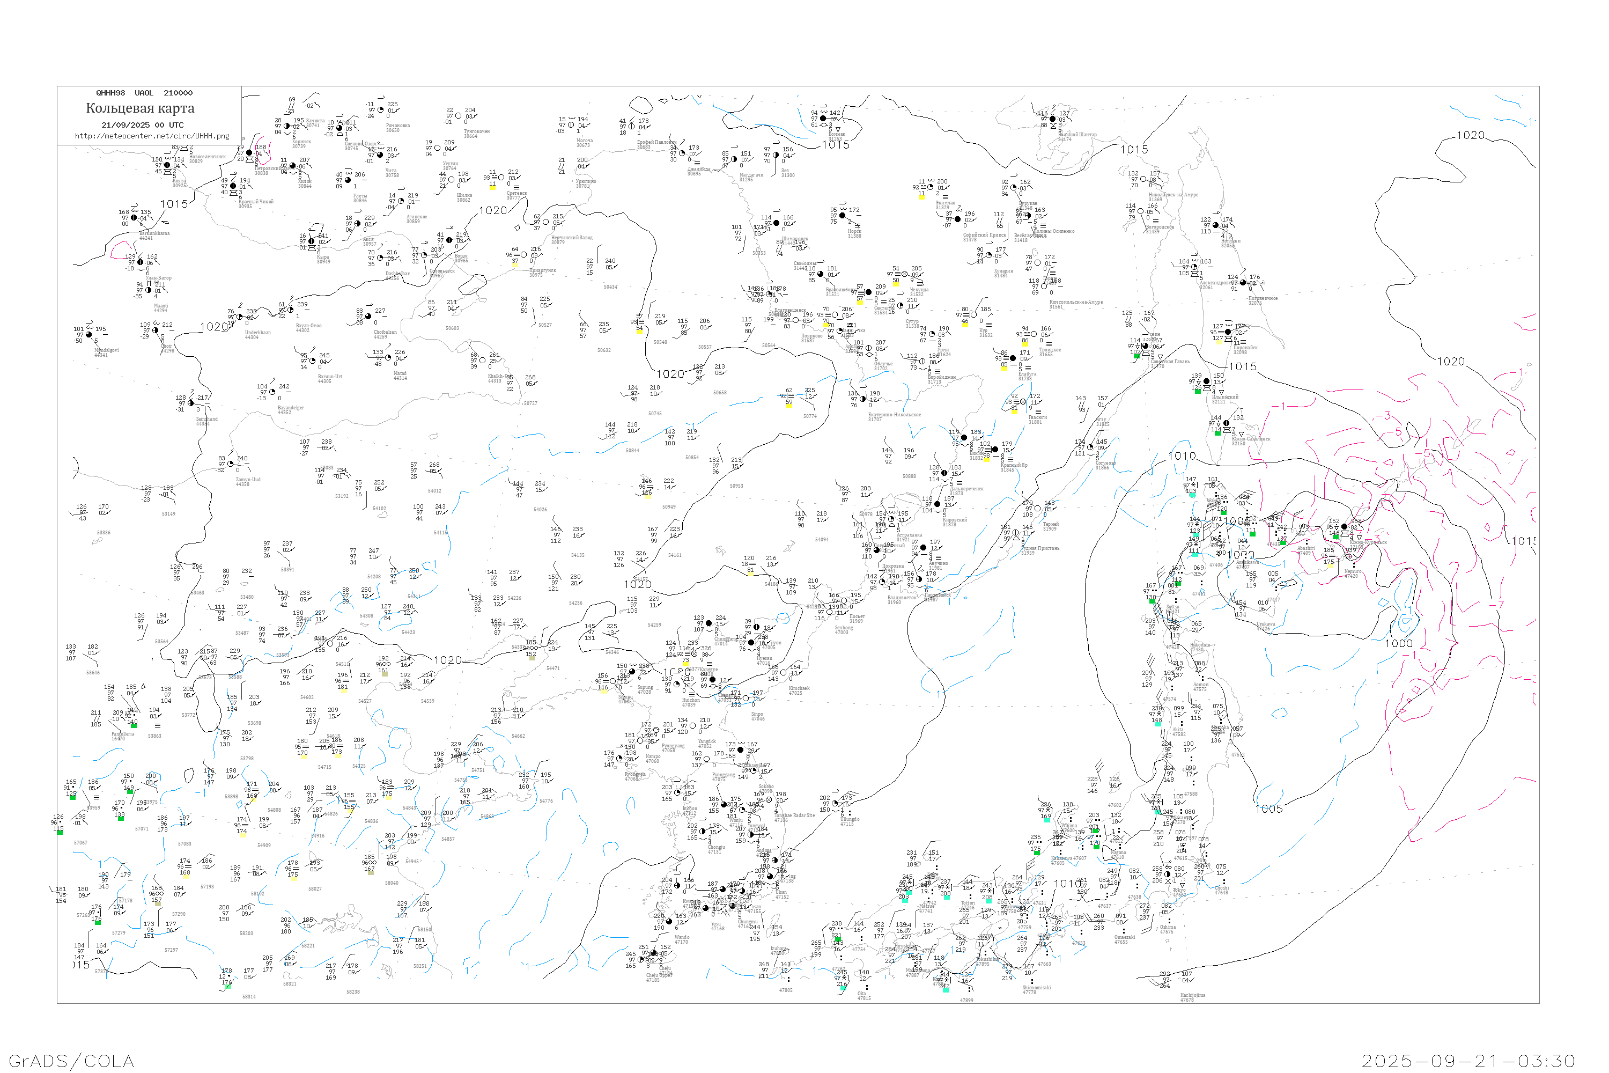Click the Ullungdo 47115 station label
The width and height of the screenshot is (1609, 1073).
click(850, 821)
